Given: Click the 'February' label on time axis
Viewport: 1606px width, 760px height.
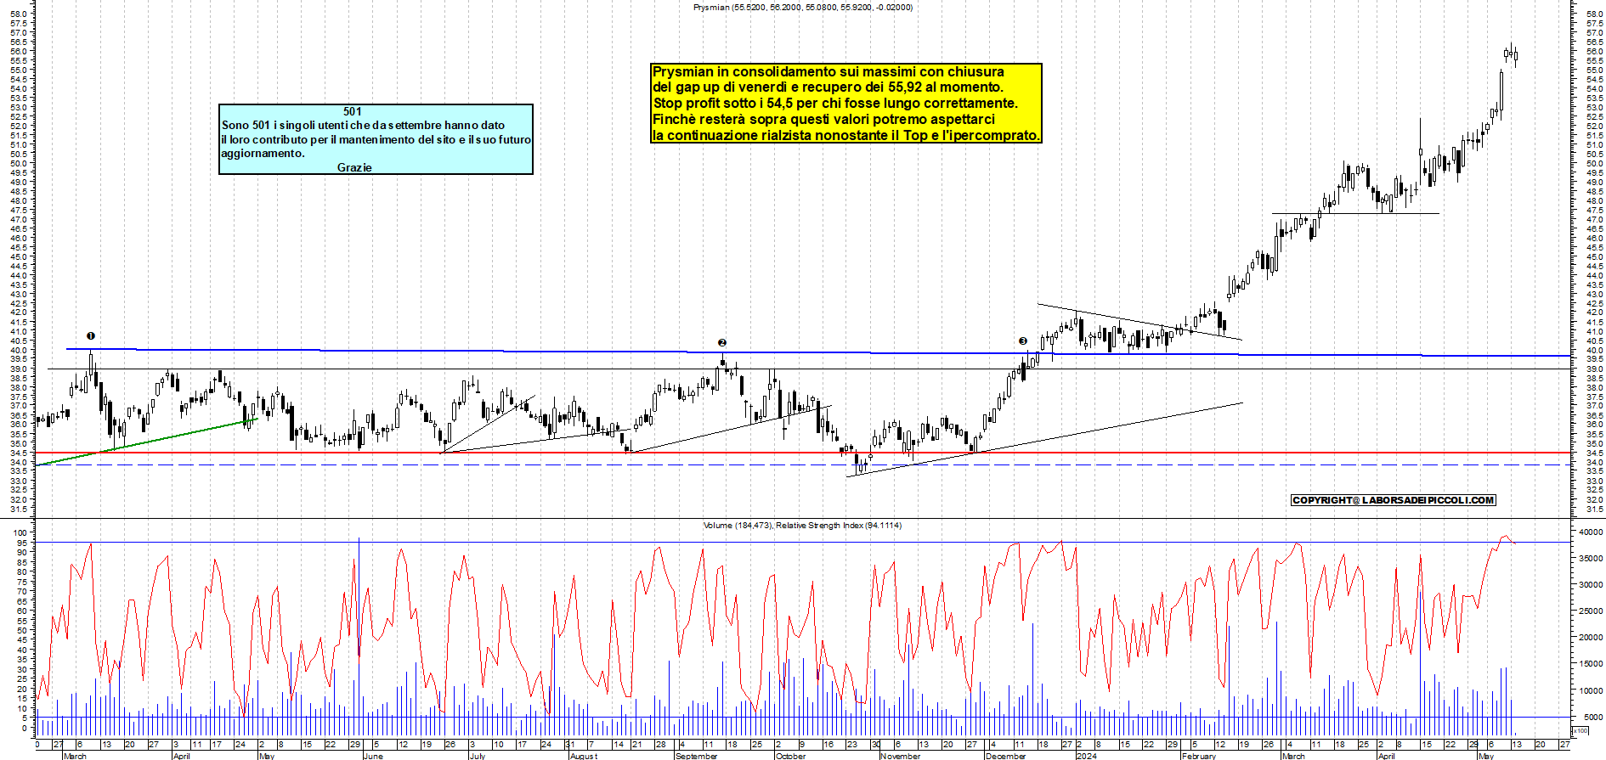Looking at the screenshot, I should (x=1199, y=756).
